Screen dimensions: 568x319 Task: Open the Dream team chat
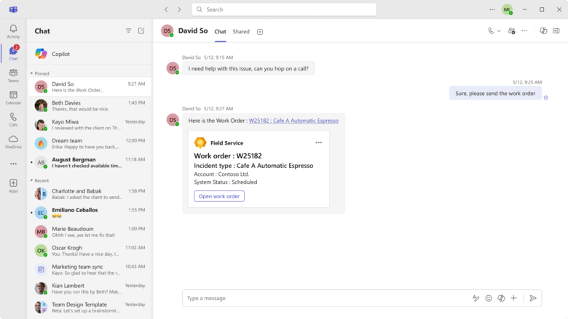(90, 143)
